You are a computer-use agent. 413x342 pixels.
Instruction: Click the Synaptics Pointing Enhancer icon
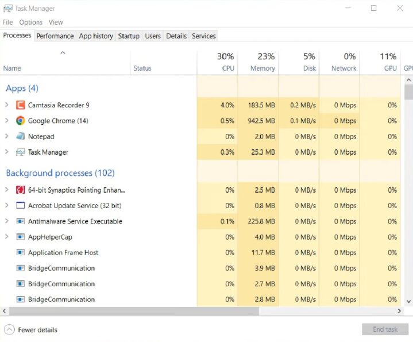click(x=20, y=190)
